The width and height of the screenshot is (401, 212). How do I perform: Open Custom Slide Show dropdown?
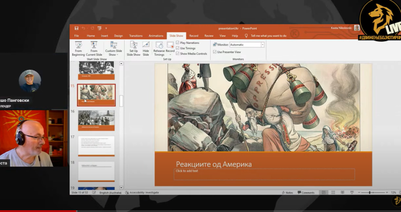click(x=114, y=49)
